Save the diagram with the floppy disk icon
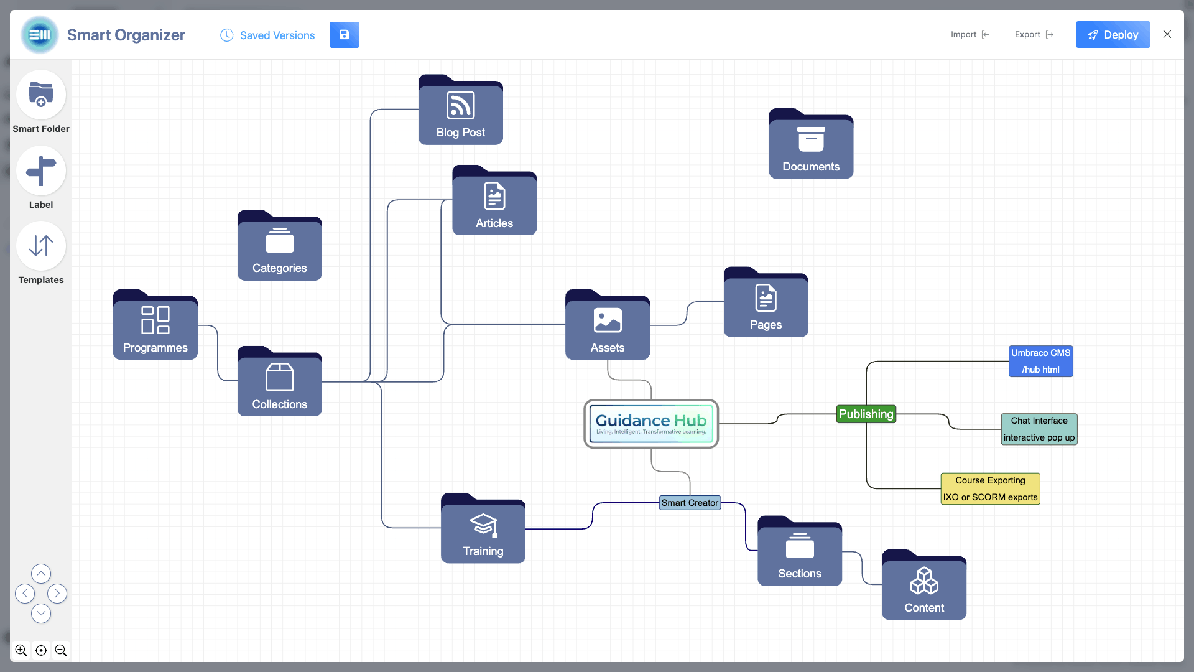The width and height of the screenshot is (1194, 672). (344, 35)
